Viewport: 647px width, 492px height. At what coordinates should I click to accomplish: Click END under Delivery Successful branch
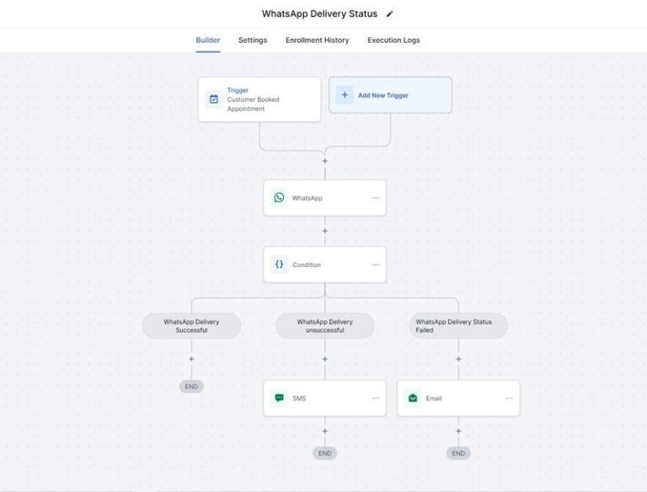191,387
